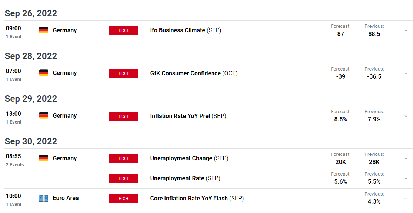This screenshot has width=413, height=213.
Task: Click the Euro Area flag icon
Action: click(x=44, y=198)
